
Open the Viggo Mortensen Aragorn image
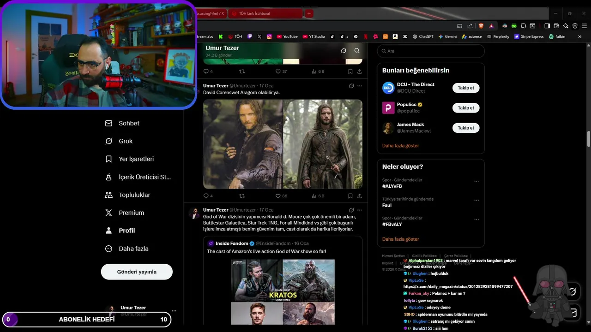pos(243,144)
